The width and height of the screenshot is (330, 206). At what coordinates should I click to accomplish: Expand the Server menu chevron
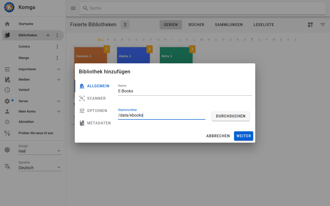(59, 101)
